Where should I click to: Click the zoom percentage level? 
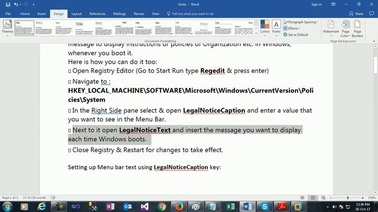coord(372,198)
